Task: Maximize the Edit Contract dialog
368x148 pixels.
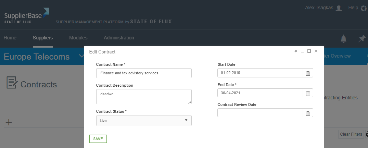Action: click(x=309, y=51)
